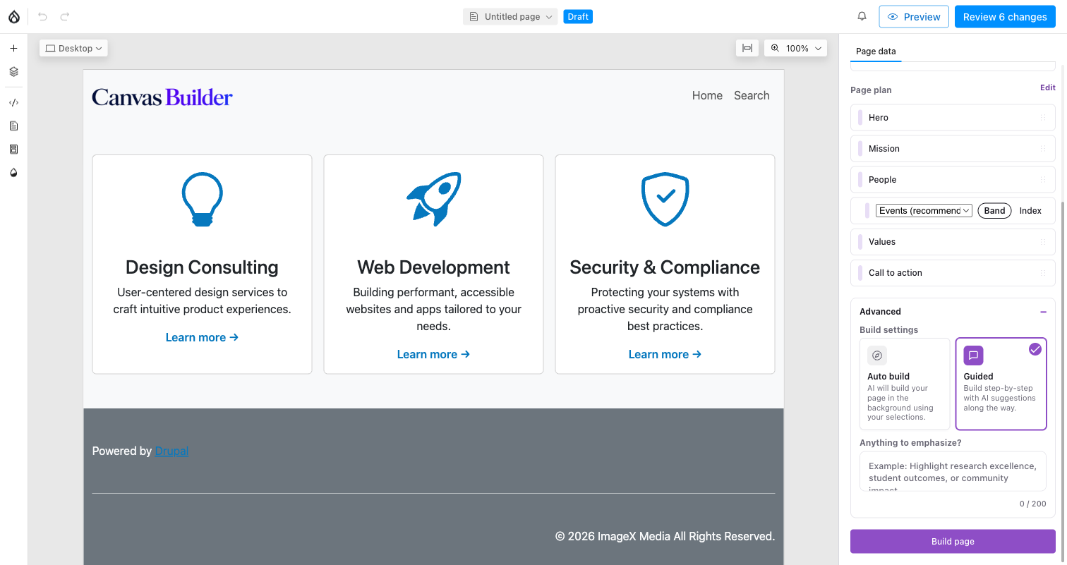Viewport: 1067px width, 565px height.
Task: Switch to the Page data tab
Action: coord(876,51)
